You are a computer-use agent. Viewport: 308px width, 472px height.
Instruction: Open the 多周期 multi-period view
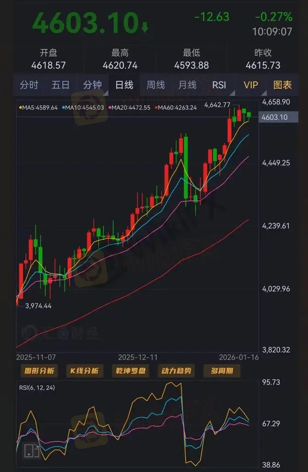tap(222, 371)
